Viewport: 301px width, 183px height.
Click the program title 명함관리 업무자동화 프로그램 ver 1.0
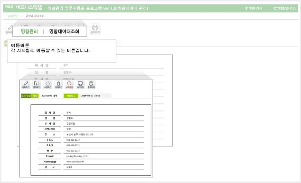98,8
